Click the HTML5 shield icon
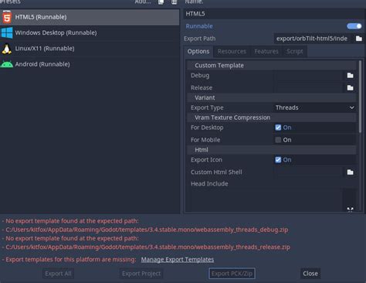The width and height of the screenshot is (366, 283). [7, 17]
